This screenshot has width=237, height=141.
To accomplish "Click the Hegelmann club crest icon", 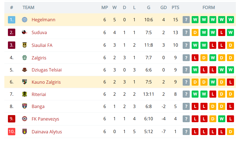I will [x=25, y=20].
